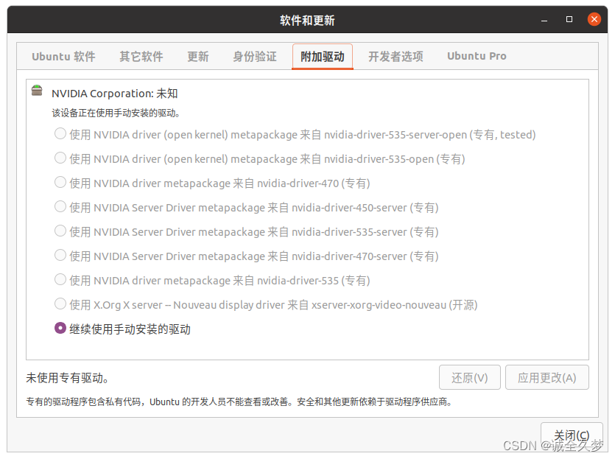The image size is (615, 459).
Task: Click the 应用更改(A) button
Action: [547, 378]
